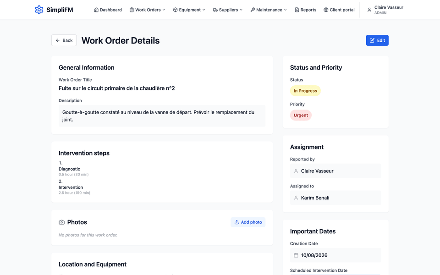Click the 'Location and Equipment' heading
440x275 pixels.
coord(93,264)
